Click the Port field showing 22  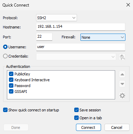point(44,37)
